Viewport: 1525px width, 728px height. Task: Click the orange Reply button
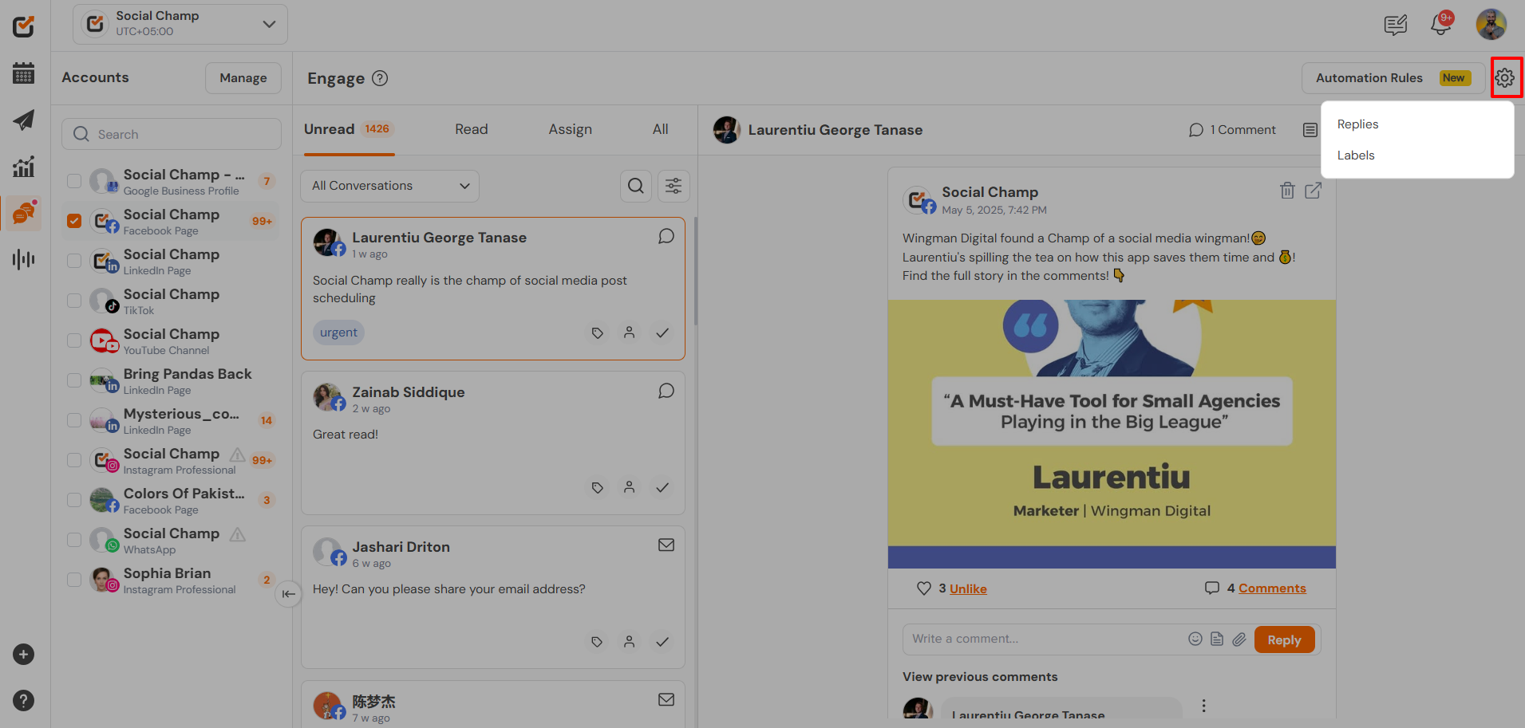tap(1284, 639)
